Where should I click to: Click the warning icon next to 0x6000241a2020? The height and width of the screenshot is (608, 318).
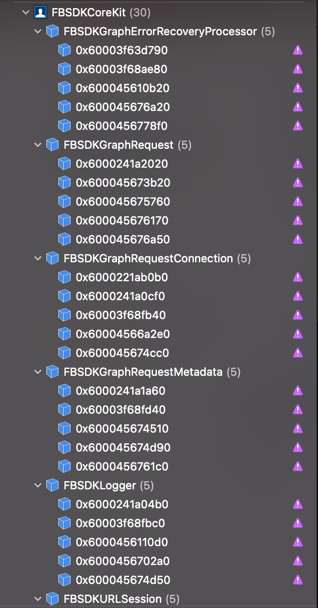click(x=297, y=163)
